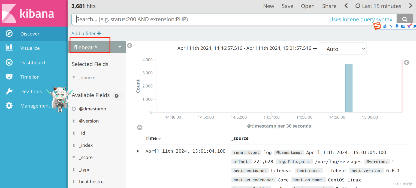This screenshot has width=416, height=188.
Task: Select the Visualize menu label
Action: click(30, 48)
